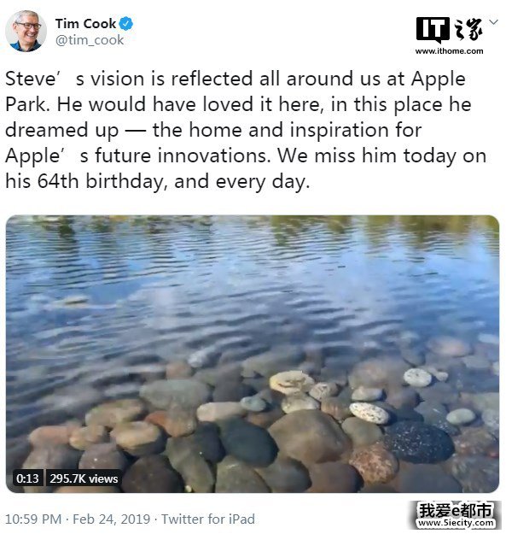Click Tim Cook's profile avatar photo

pyautogui.click(x=26, y=31)
